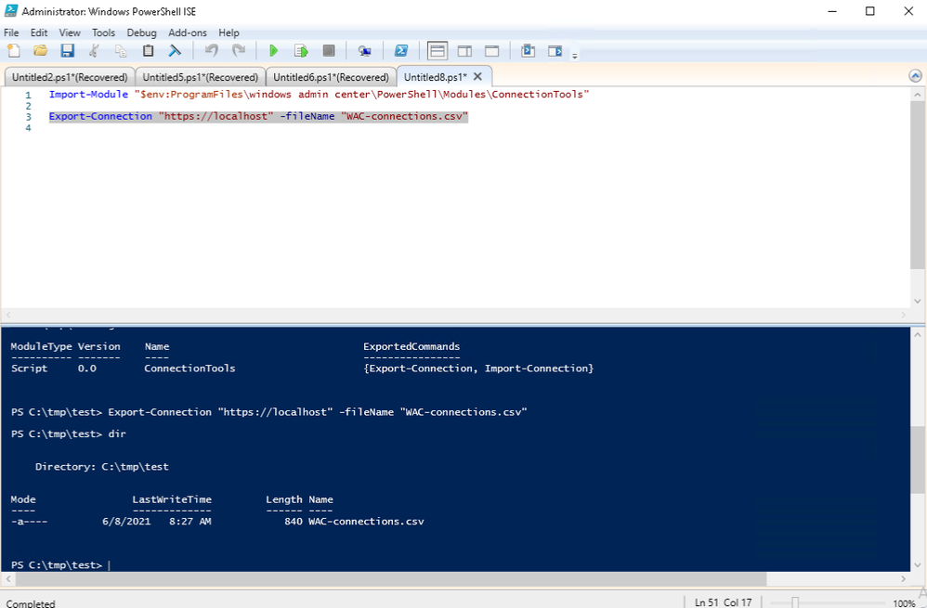The width and height of the screenshot is (927, 608).
Task: Cut selection using the scissors icon
Action: [94, 51]
